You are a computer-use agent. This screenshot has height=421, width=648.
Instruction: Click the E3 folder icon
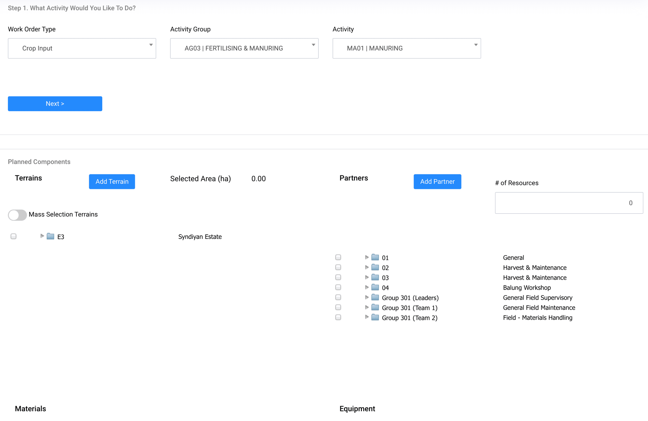pyautogui.click(x=50, y=236)
